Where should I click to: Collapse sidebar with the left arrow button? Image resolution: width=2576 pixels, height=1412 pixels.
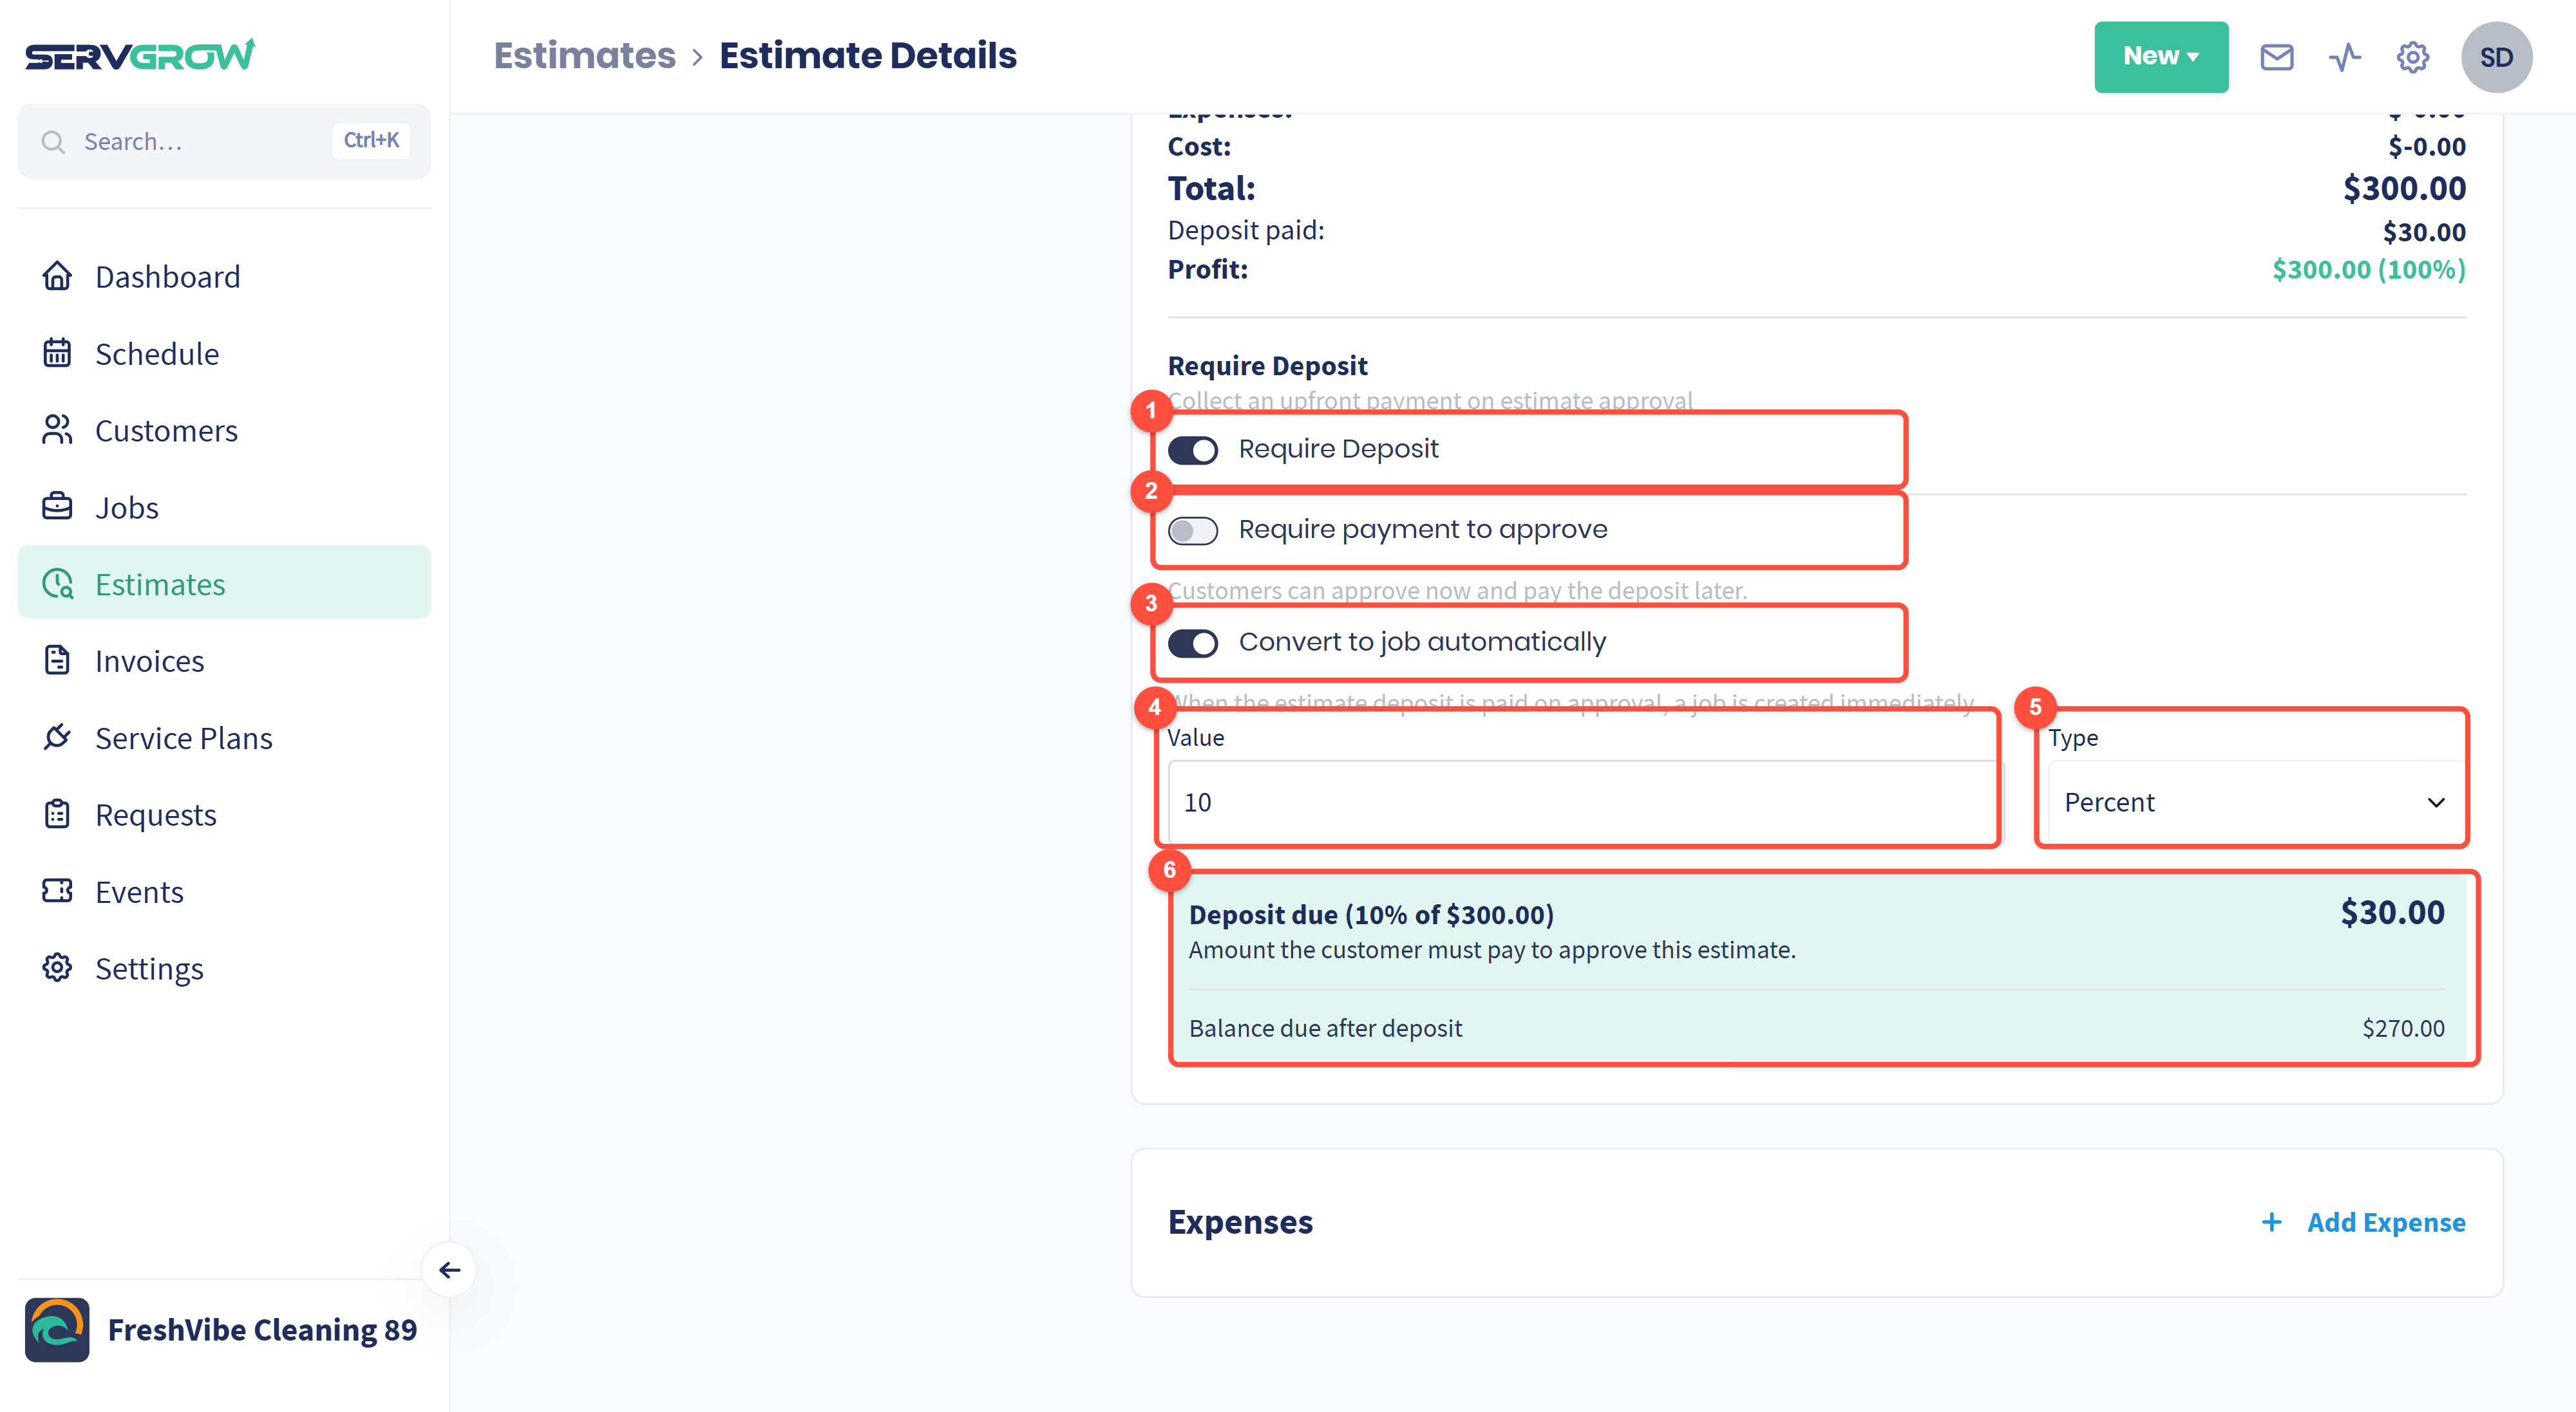(450, 1270)
